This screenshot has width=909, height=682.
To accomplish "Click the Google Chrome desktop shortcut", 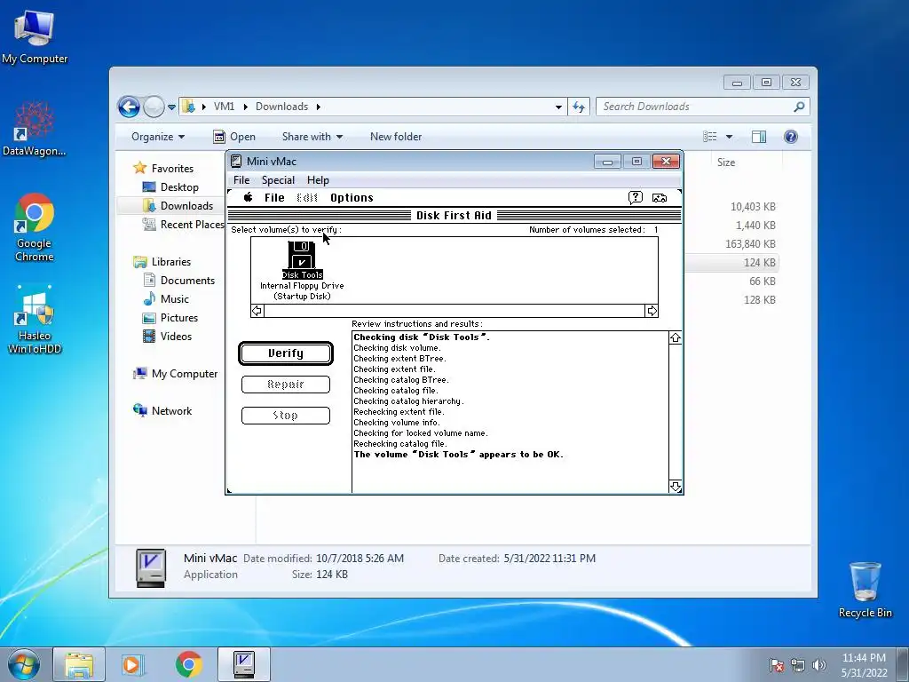I will point(35,227).
